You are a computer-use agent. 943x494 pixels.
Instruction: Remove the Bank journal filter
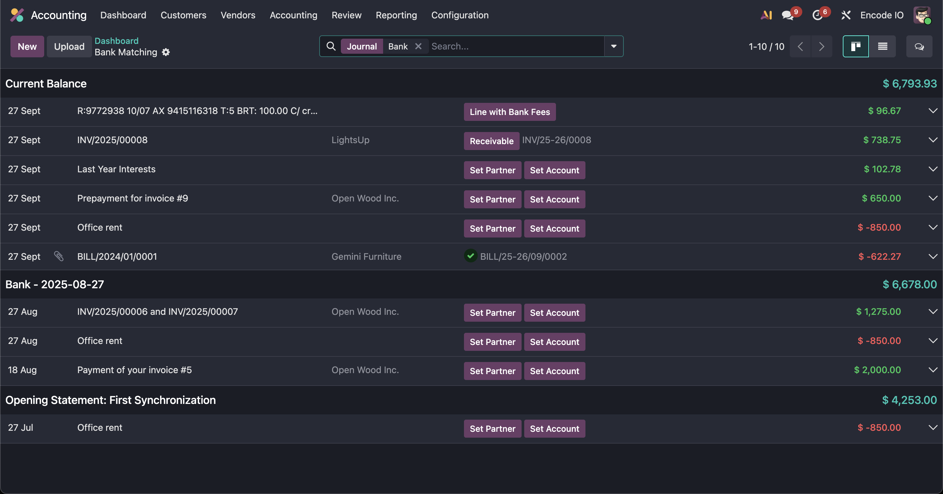click(418, 46)
